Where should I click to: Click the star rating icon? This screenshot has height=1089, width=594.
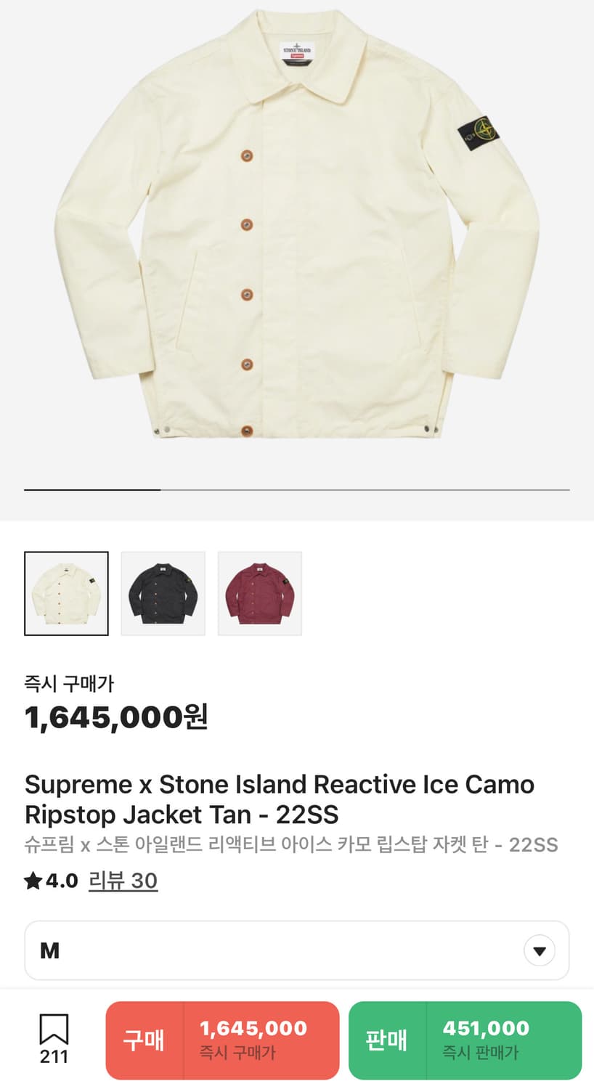click(33, 881)
